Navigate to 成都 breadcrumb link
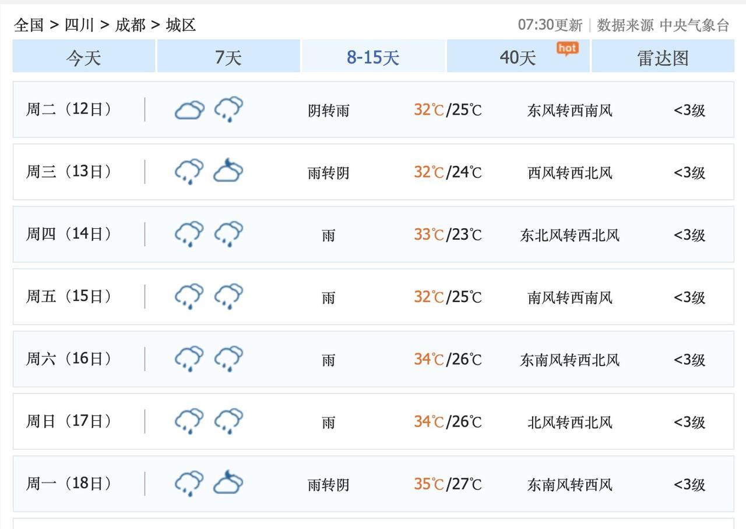 [x=130, y=25]
